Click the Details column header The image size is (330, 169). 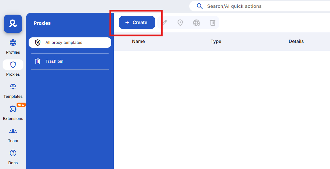296,41
